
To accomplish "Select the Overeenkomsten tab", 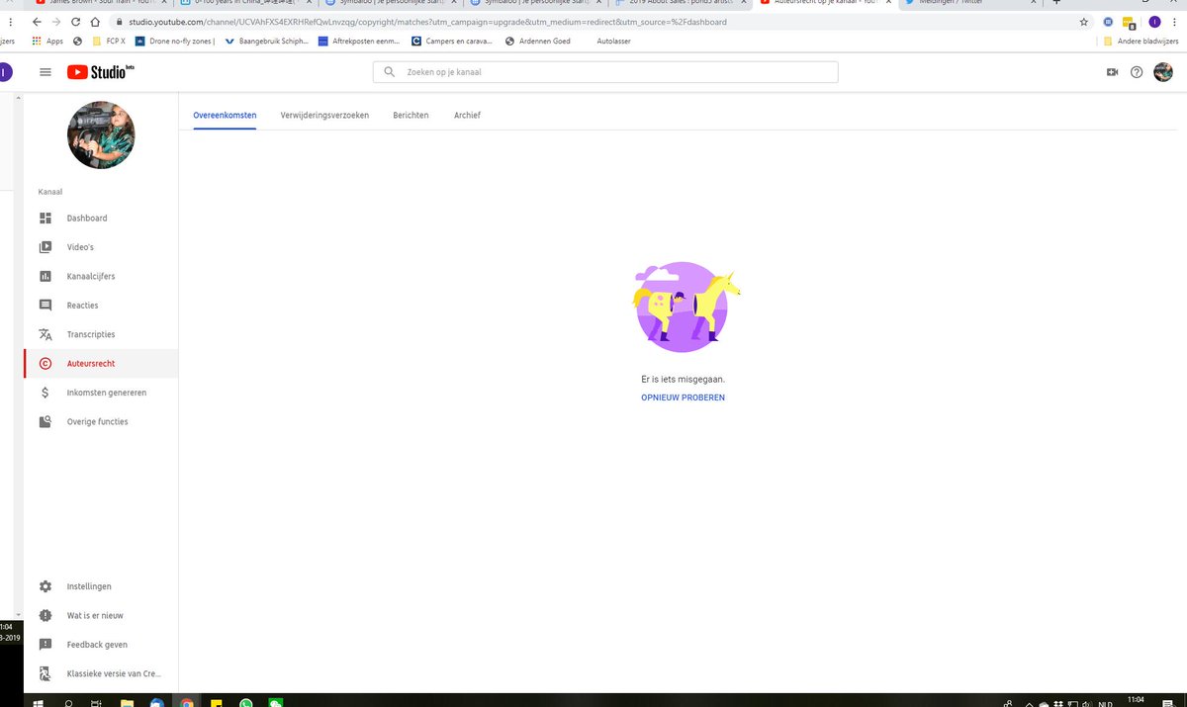I will click(x=225, y=116).
